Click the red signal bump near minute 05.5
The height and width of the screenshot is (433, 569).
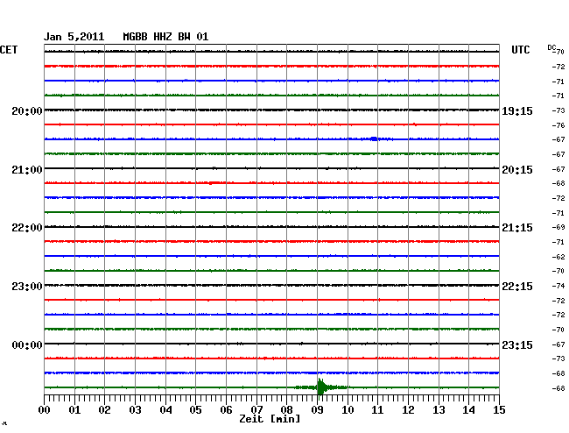[x=213, y=183]
